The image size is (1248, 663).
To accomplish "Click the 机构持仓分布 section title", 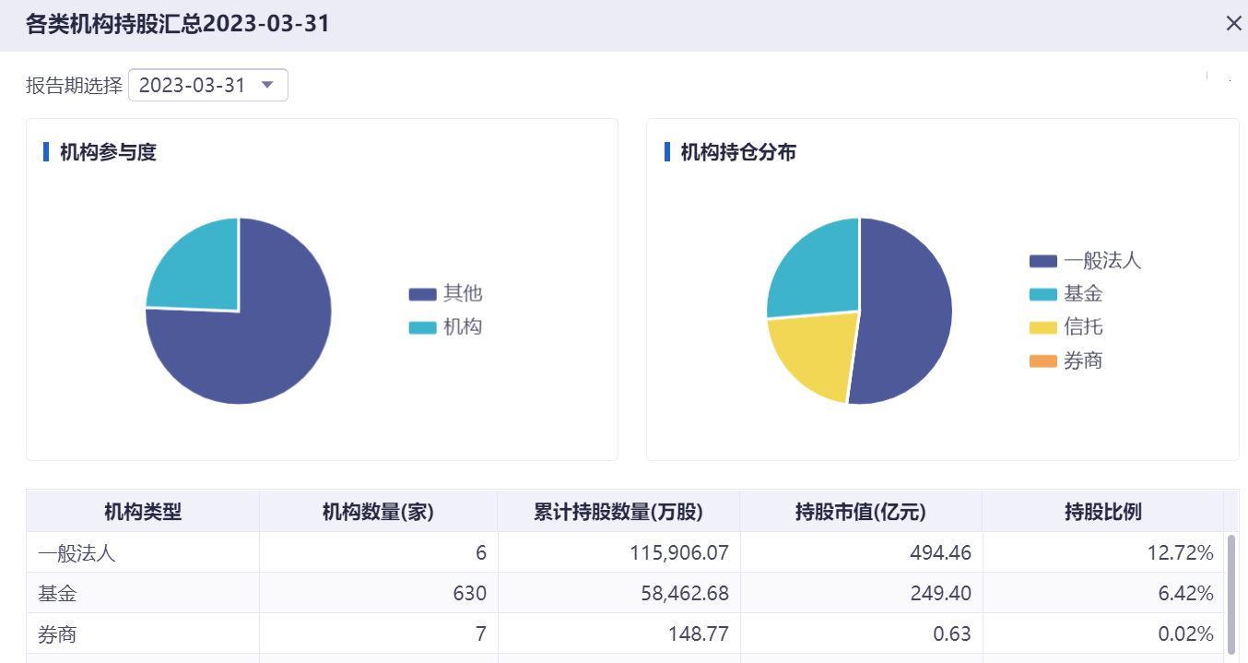I will [x=738, y=152].
